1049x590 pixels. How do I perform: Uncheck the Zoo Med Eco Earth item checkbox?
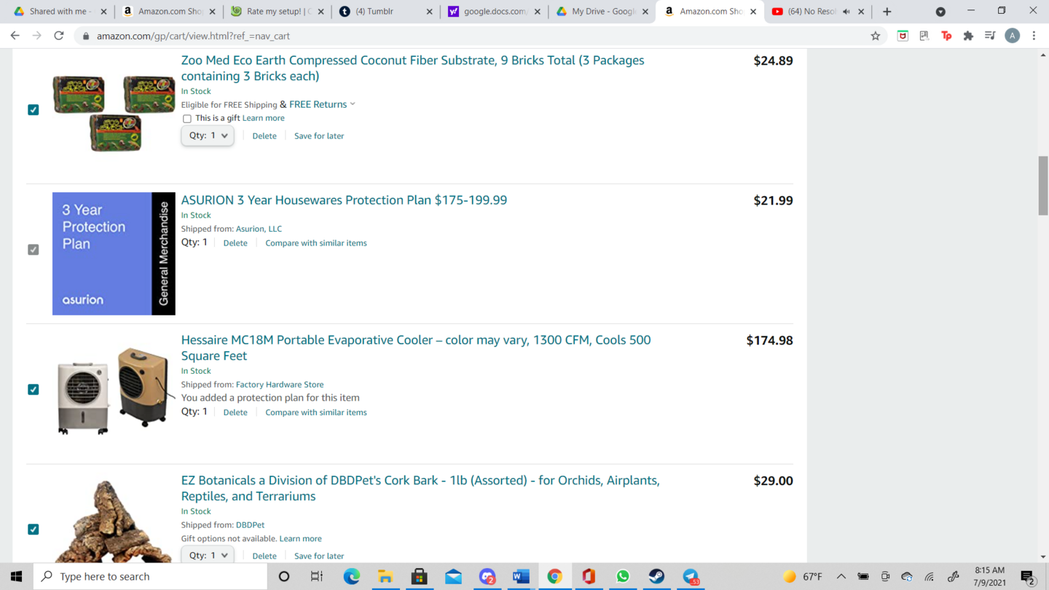pos(34,109)
